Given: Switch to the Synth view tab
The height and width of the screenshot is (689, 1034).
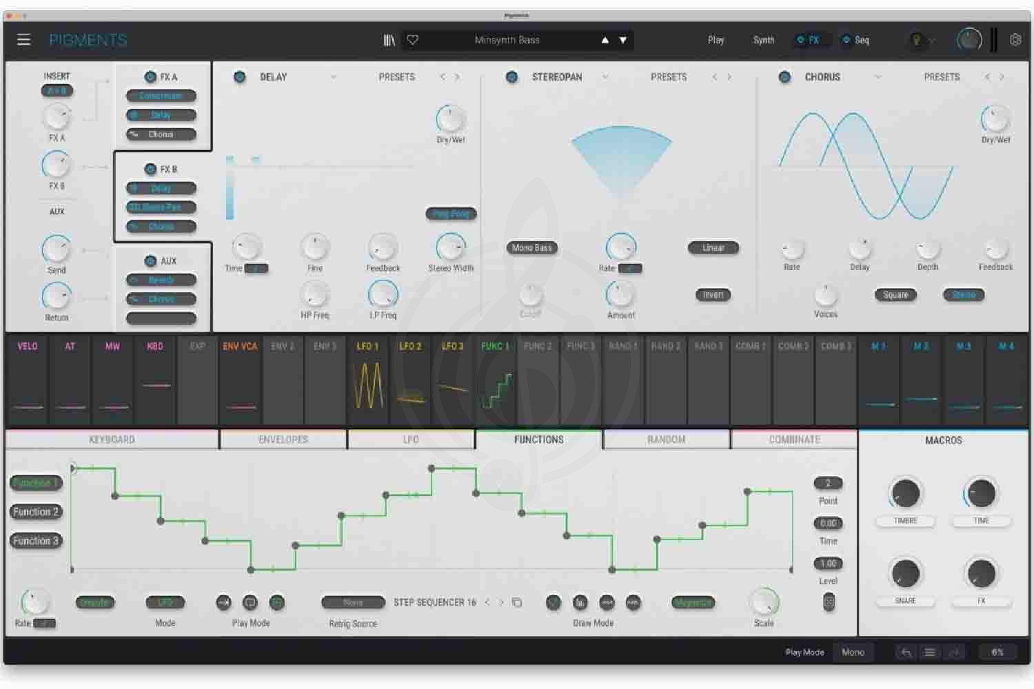Looking at the screenshot, I should [x=764, y=40].
